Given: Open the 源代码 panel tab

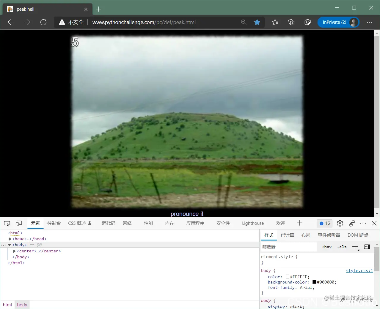Looking at the screenshot, I should (x=109, y=223).
